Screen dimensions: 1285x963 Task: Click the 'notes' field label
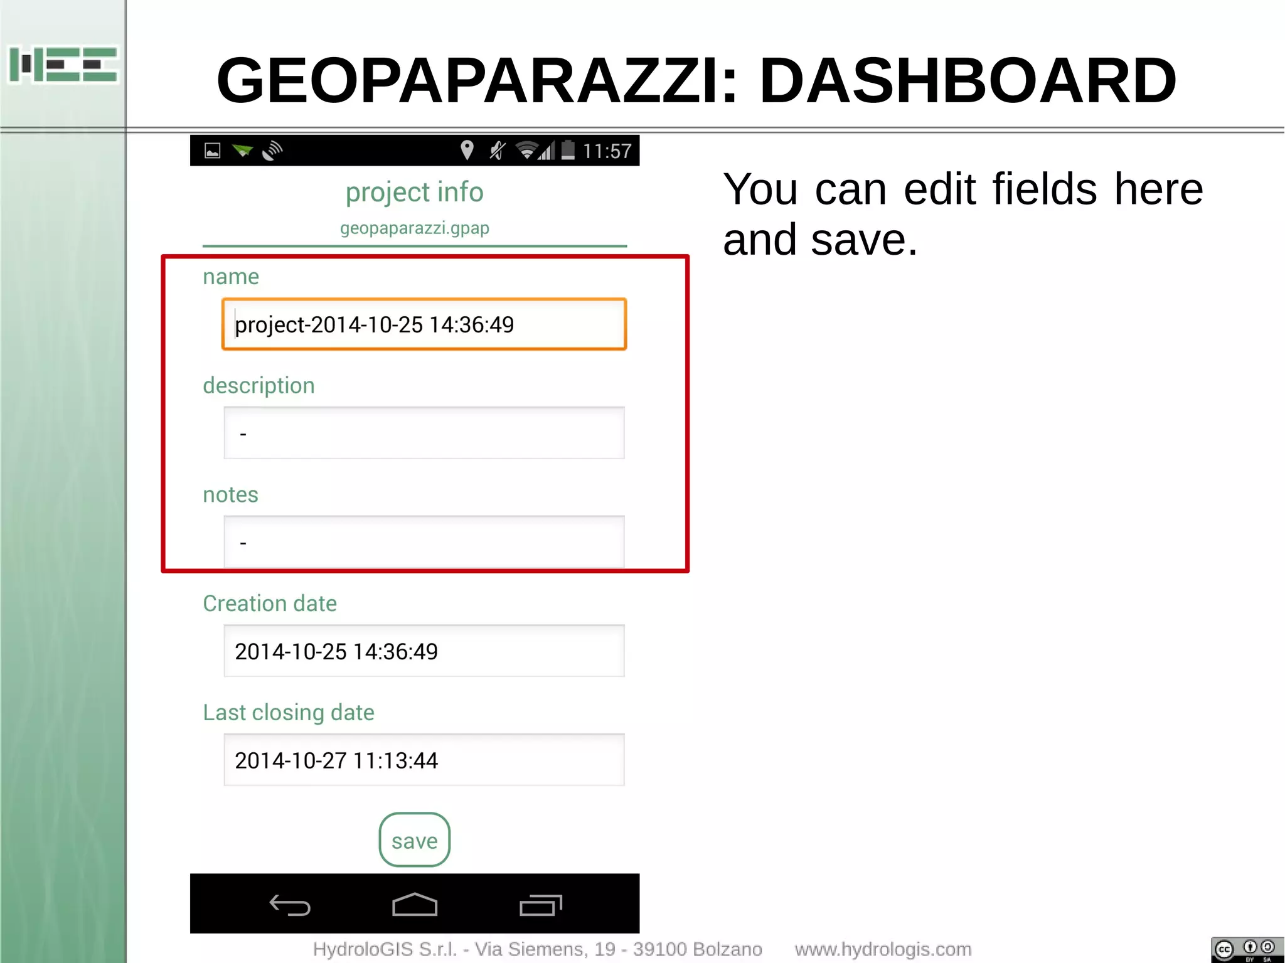point(230,495)
